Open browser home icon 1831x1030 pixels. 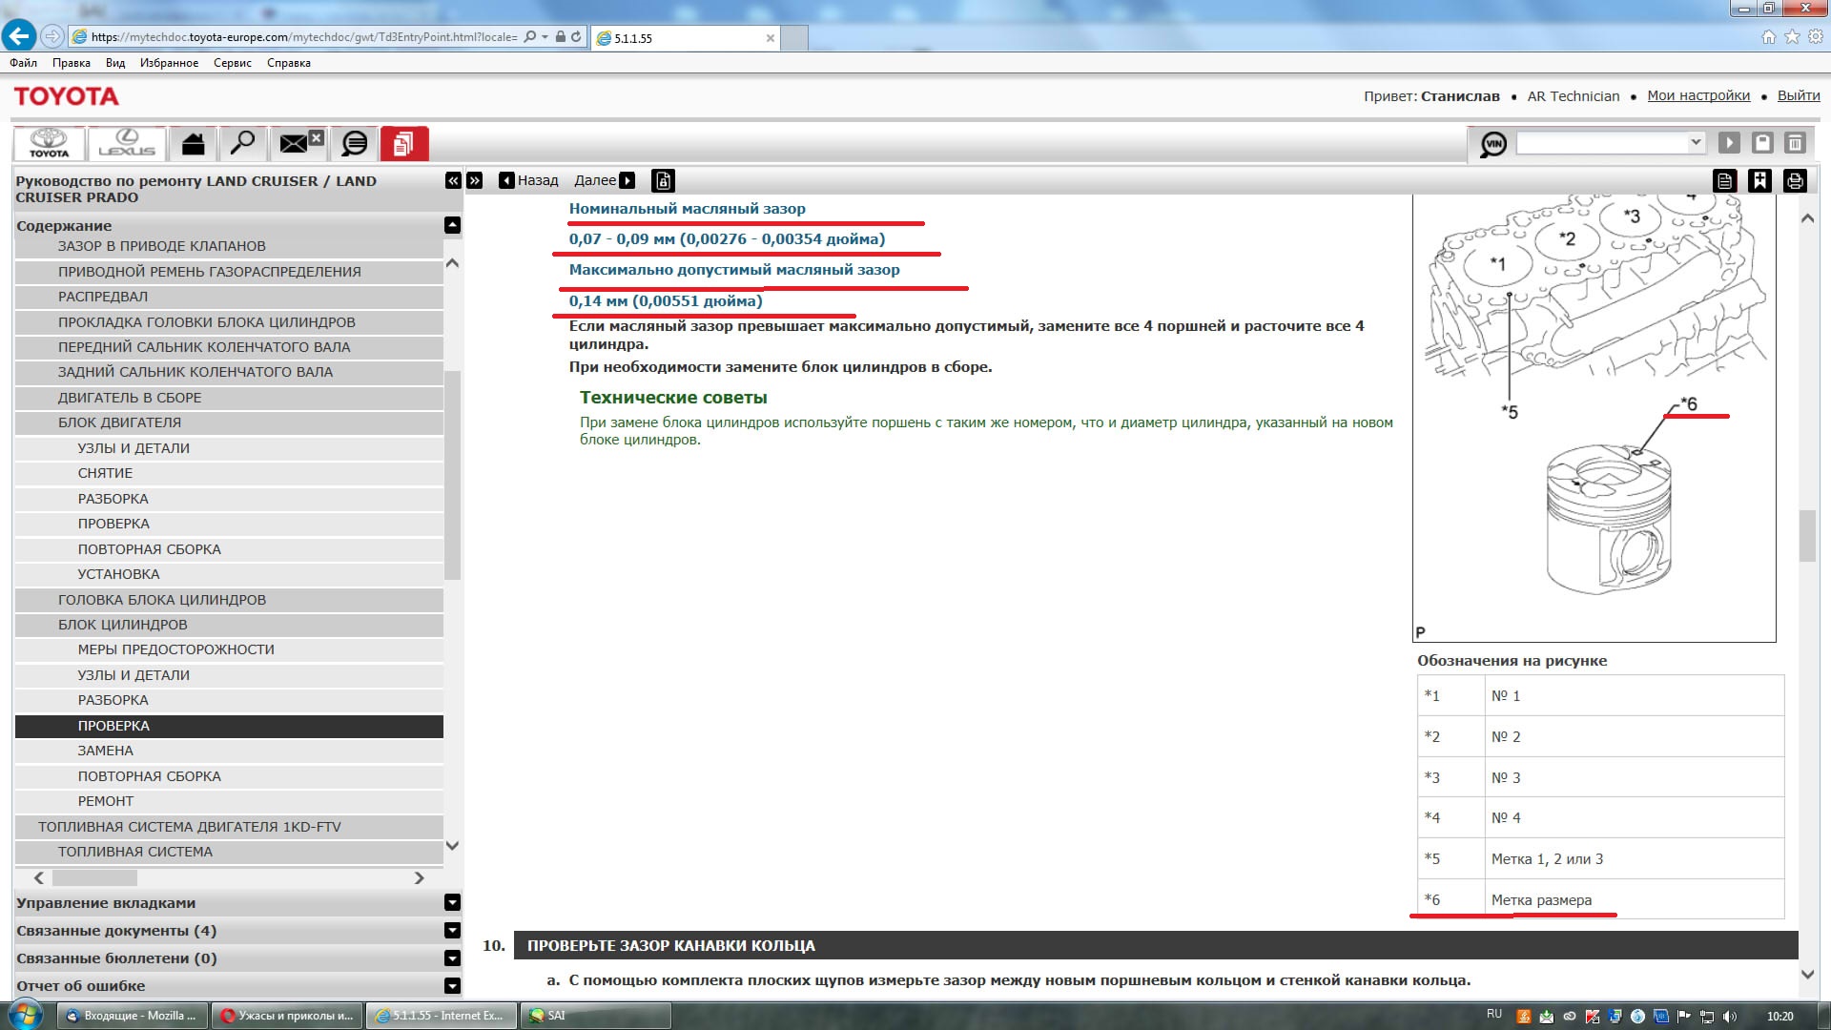[x=1769, y=37]
